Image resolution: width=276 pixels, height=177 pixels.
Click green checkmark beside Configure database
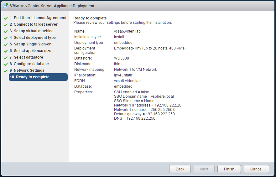pos(6,64)
